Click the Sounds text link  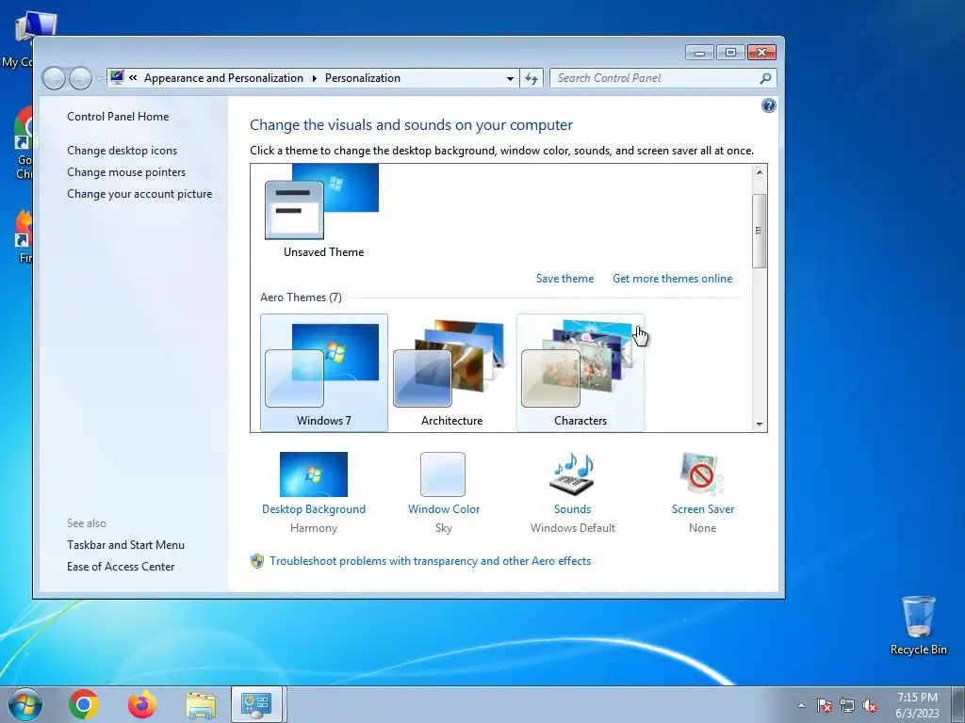coord(572,509)
